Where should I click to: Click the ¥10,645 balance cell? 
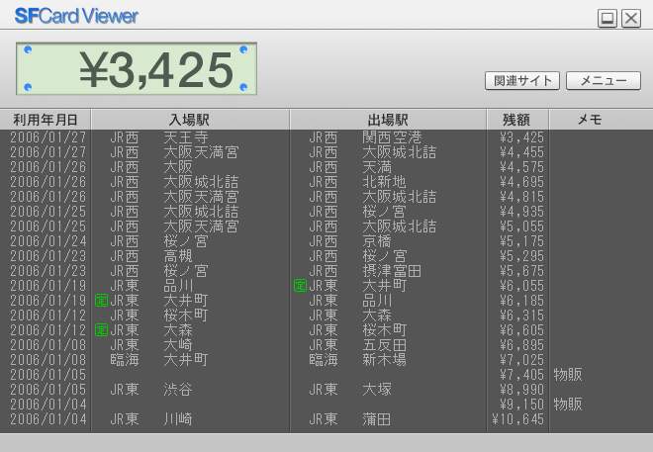tap(518, 419)
